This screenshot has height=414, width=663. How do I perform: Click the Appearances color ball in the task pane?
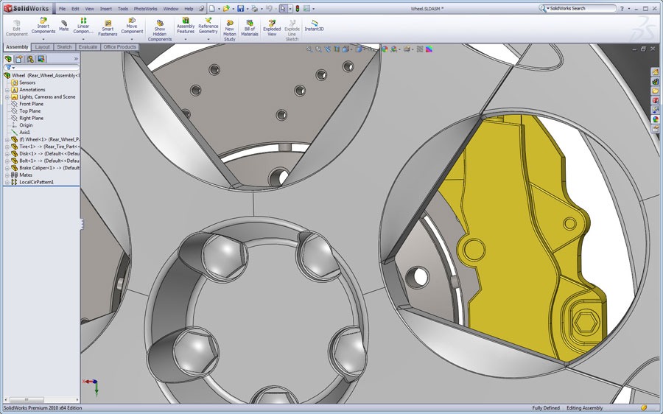click(x=656, y=119)
